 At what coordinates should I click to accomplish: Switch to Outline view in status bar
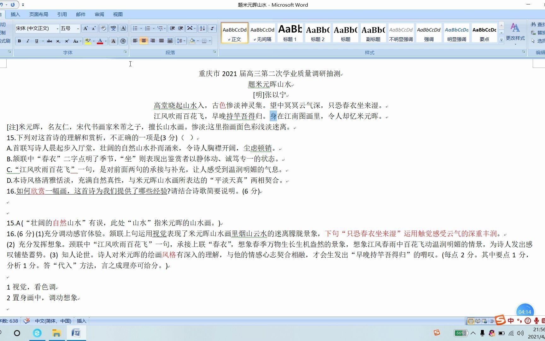pos(492,321)
